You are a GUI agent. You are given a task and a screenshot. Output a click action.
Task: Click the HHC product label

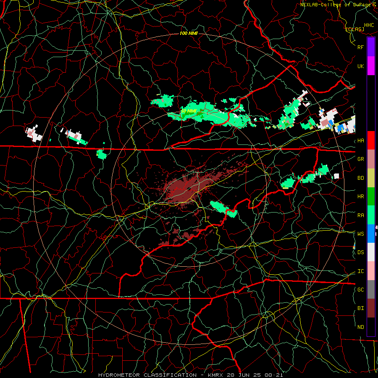369,25
